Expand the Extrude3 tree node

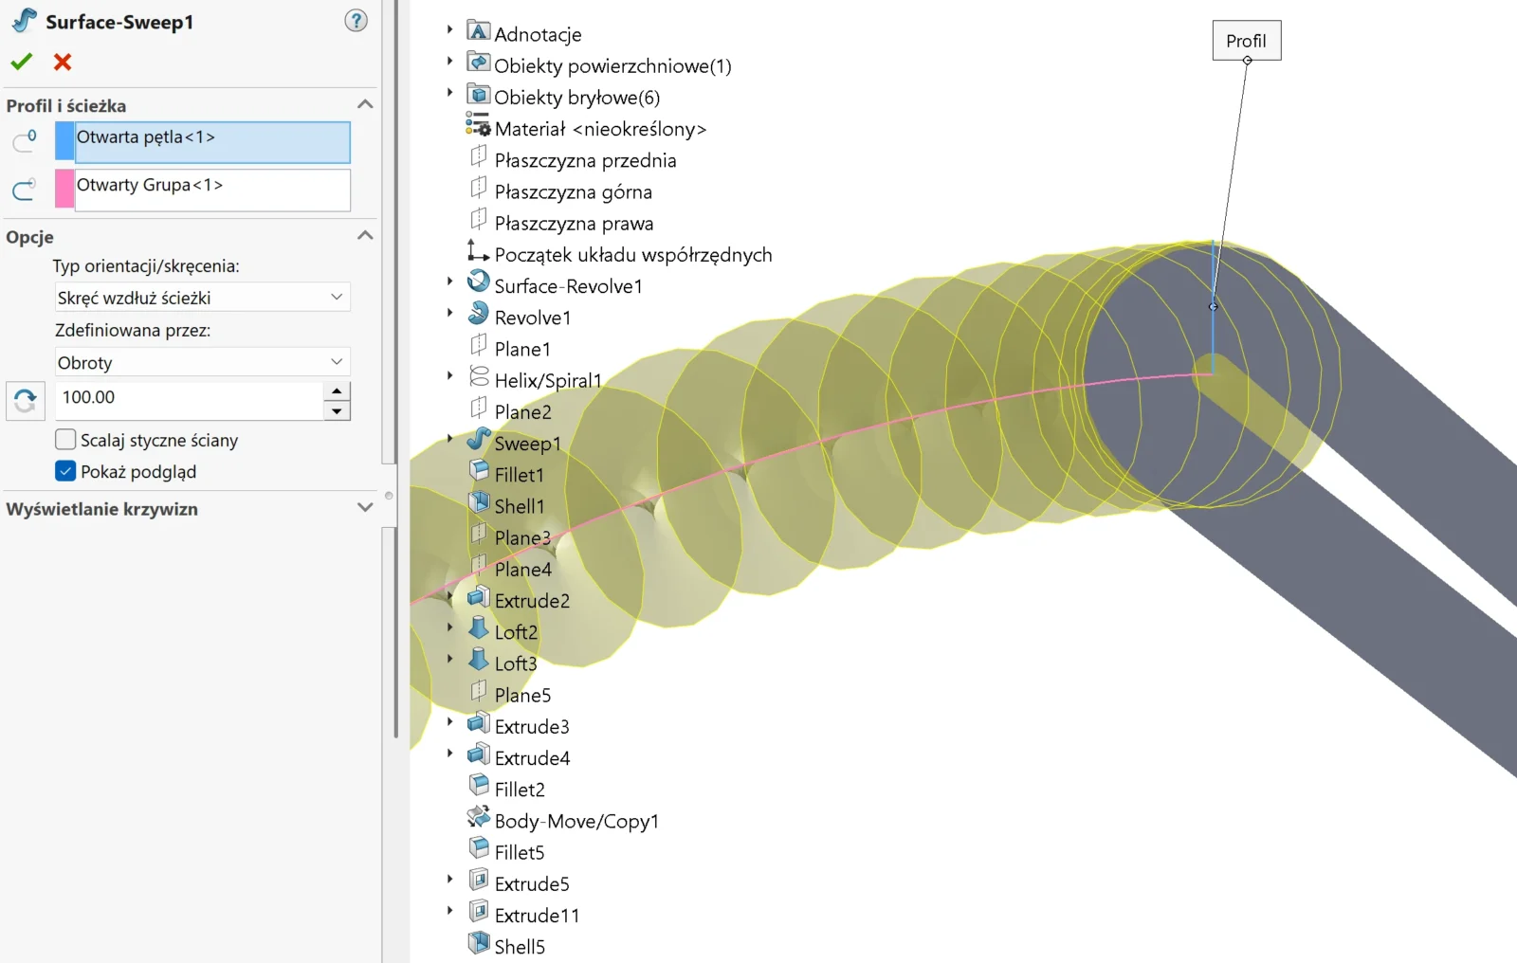click(x=450, y=723)
